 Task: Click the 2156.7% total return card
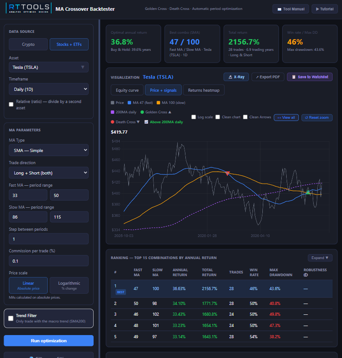[x=251, y=44]
